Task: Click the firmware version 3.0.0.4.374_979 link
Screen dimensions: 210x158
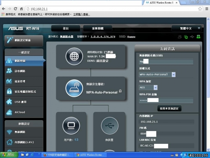Action: tap(103, 37)
